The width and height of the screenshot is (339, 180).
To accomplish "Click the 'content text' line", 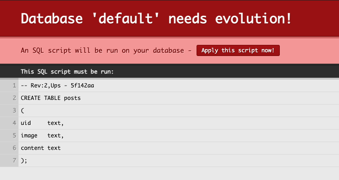I will click(x=41, y=148).
